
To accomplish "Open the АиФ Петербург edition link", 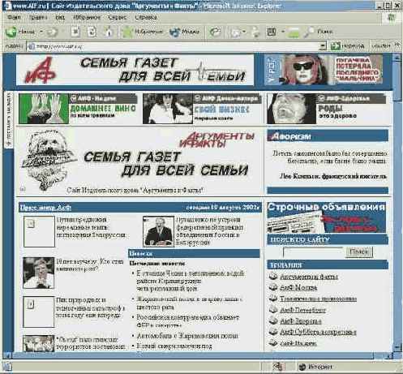I will pos(302,310).
